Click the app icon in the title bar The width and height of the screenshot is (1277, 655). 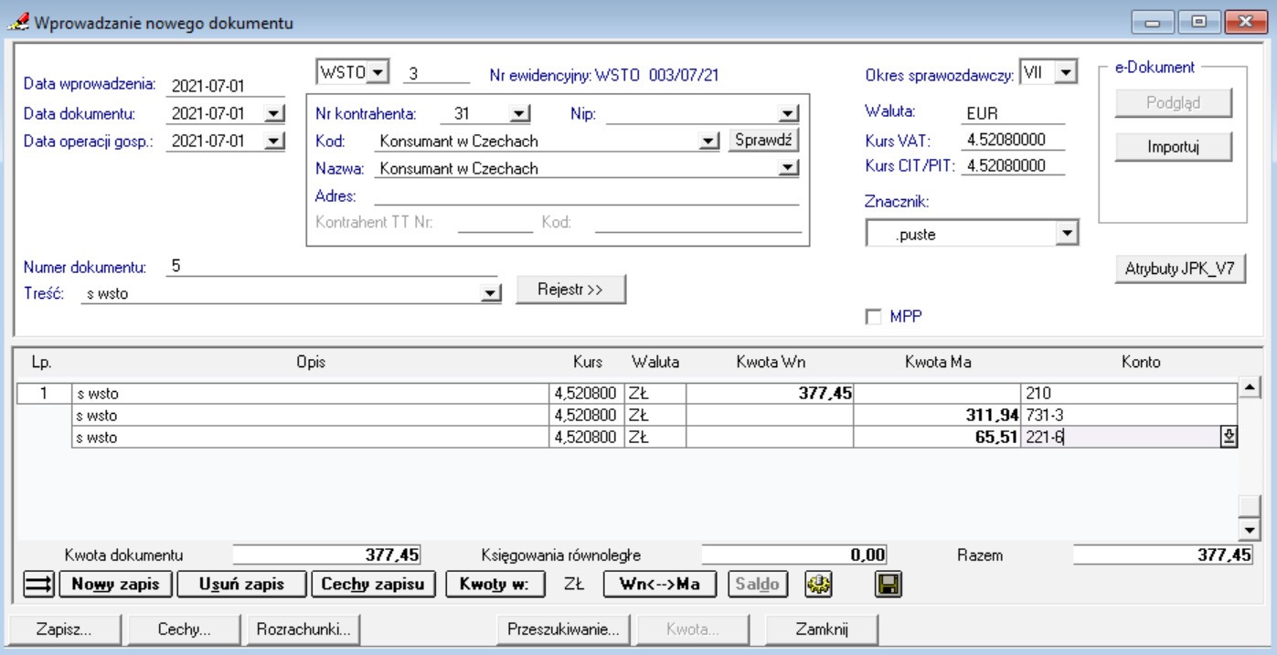(17, 22)
